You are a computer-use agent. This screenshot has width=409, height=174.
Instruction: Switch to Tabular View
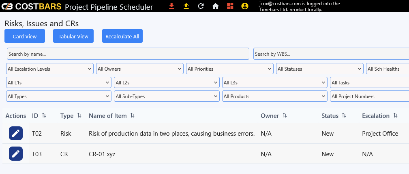pyautogui.click(x=73, y=36)
